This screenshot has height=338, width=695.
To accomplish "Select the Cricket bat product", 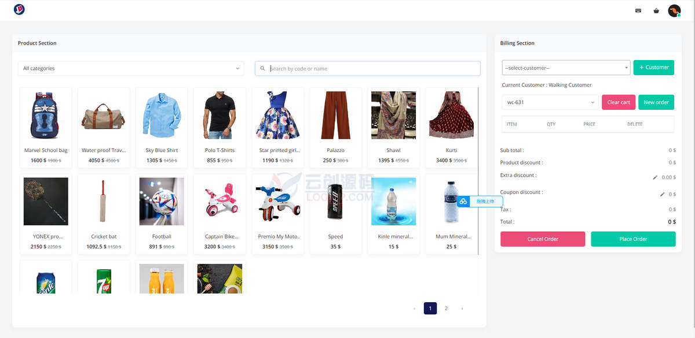I will click(104, 214).
